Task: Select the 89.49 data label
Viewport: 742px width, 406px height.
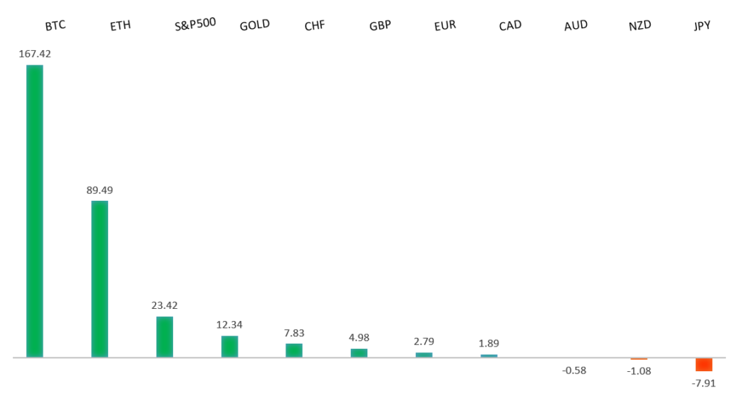Action: [x=99, y=190]
